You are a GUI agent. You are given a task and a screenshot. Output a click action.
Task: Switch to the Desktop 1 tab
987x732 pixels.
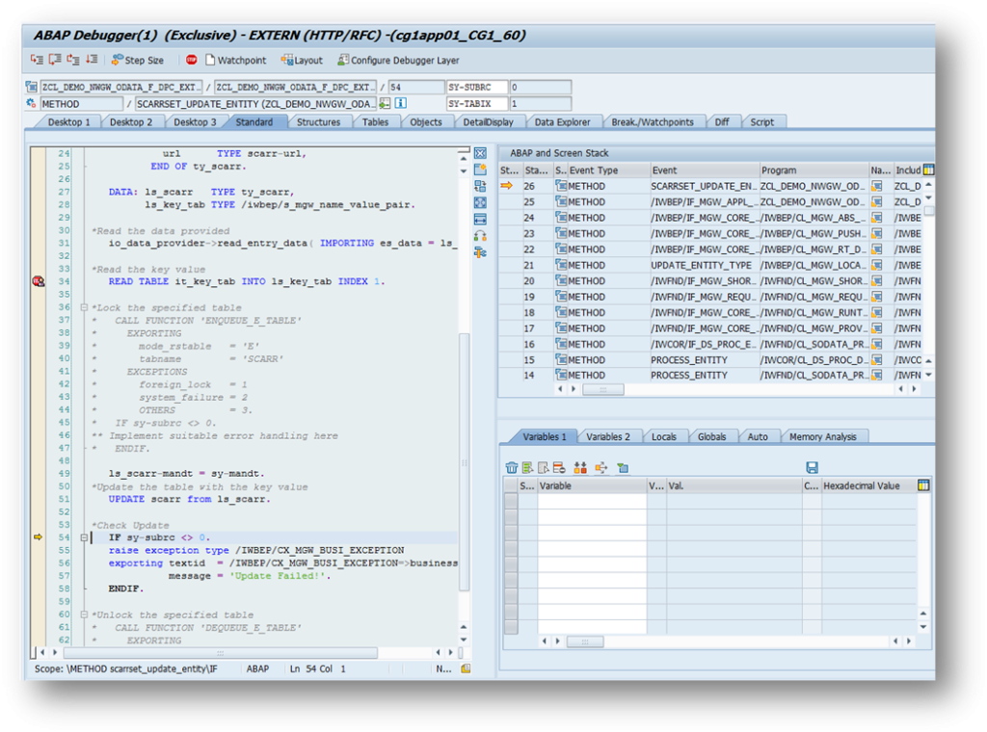coord(68,122)
